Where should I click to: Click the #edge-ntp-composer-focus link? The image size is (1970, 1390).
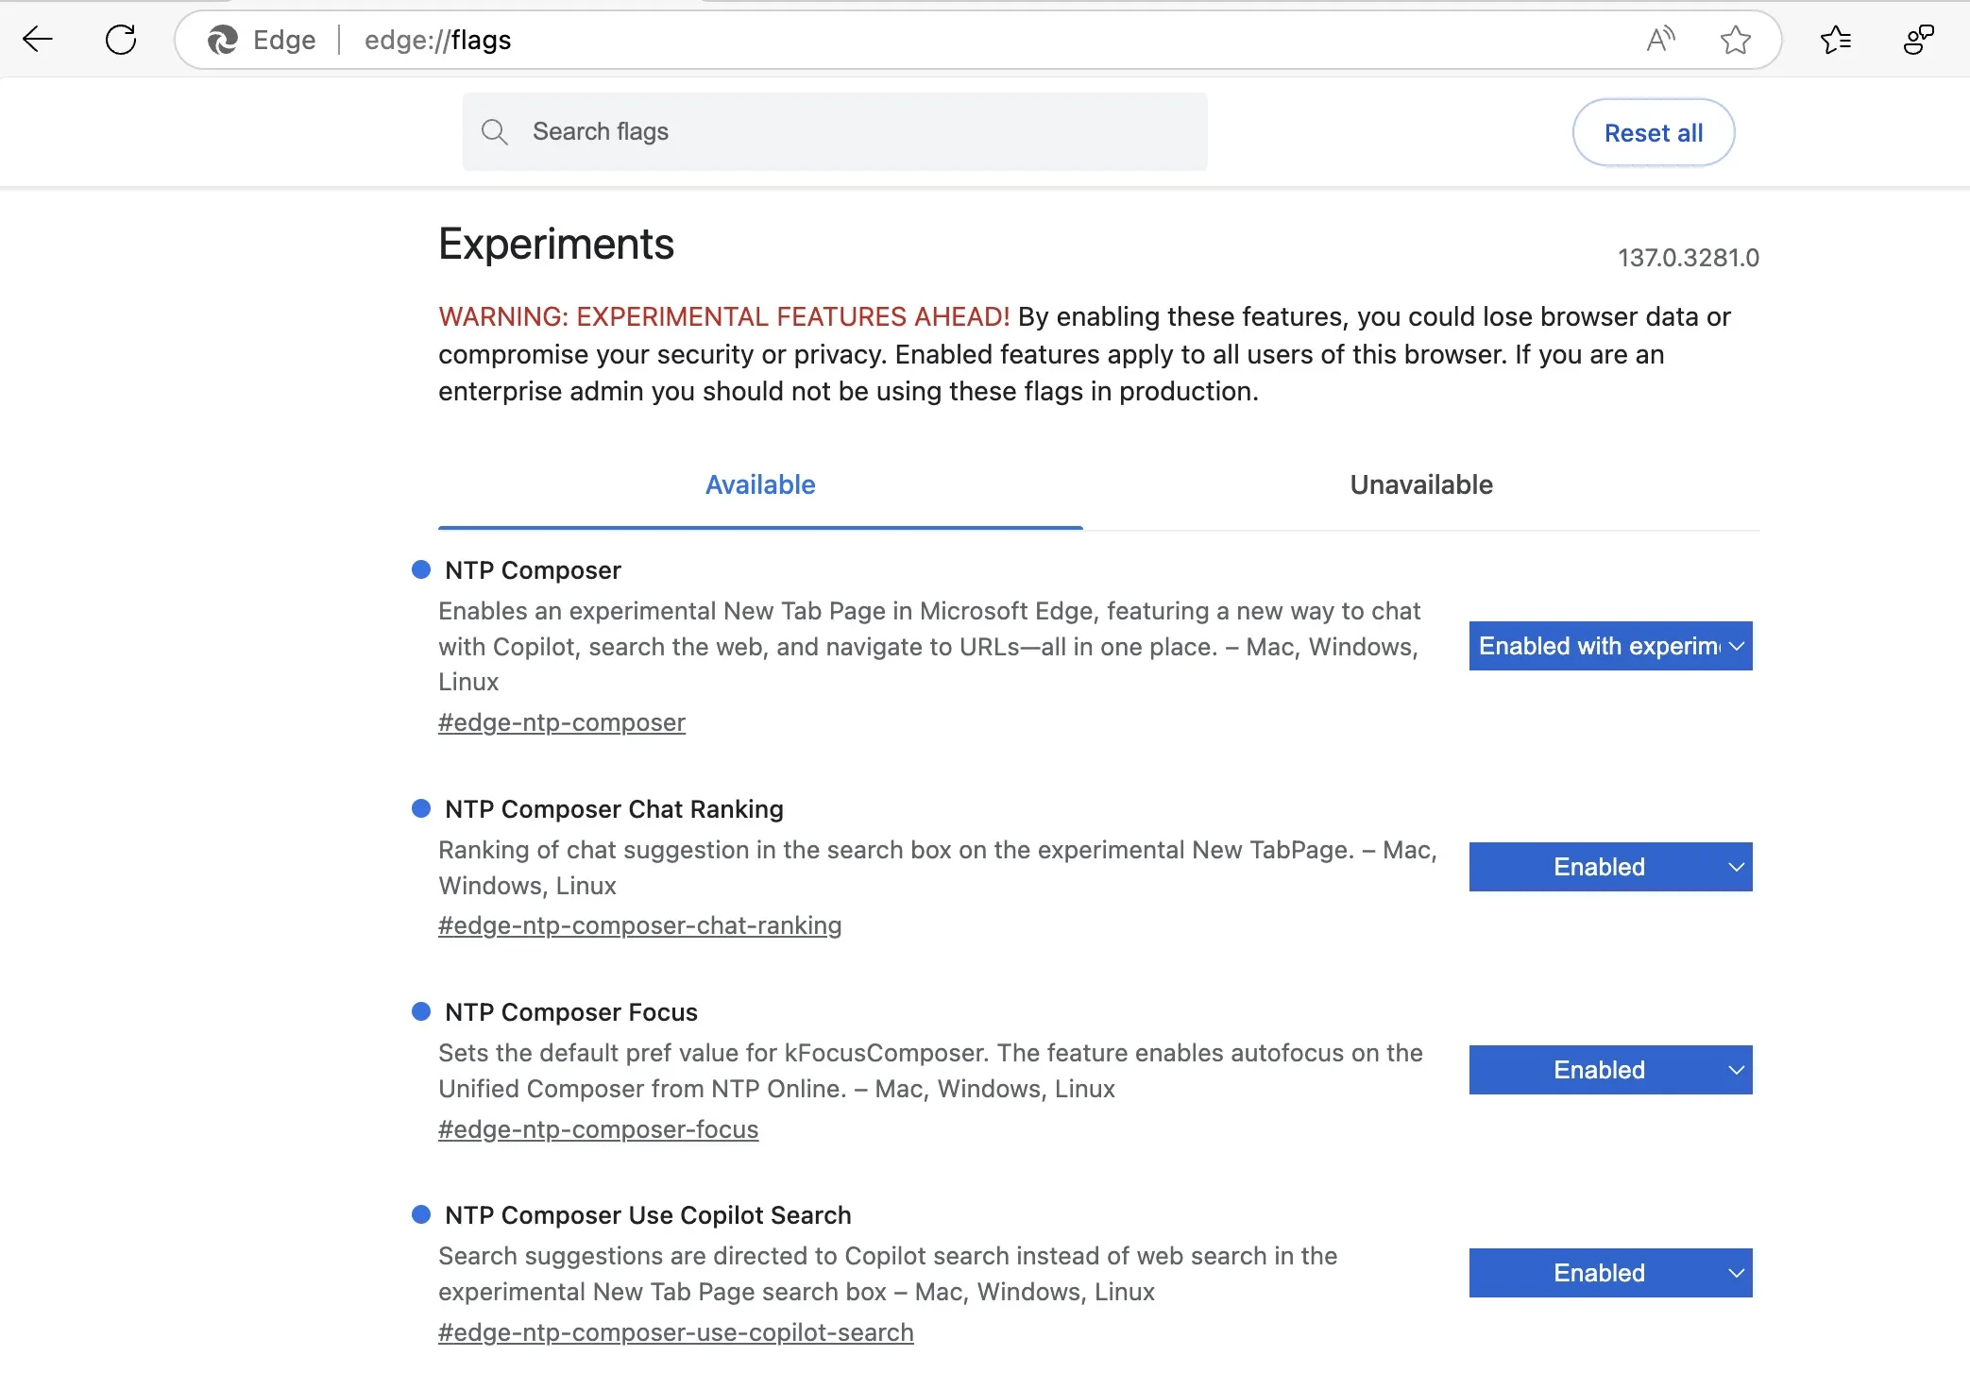pyautogui.click(x=598, y=1129)
